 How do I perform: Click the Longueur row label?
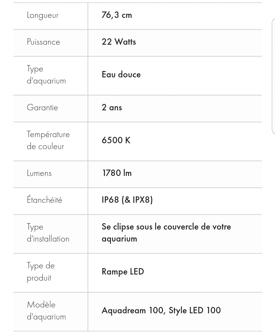pyautogui.click(x=43, y=15)
